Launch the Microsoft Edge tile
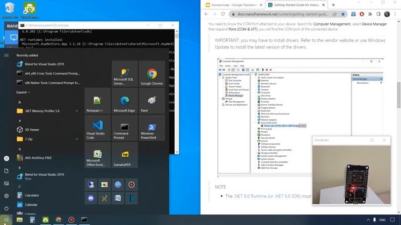Viewport: 401px width, 225px height. [125, 101]
